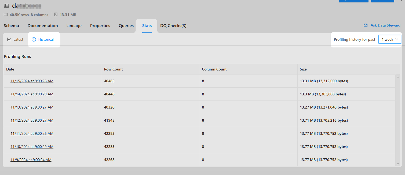
Task: Go to the DQ Checks(3) tab
Action: [x=173, y=26]
